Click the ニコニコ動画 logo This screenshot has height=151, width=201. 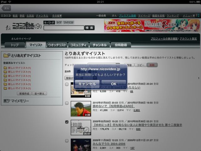[24, 26]
